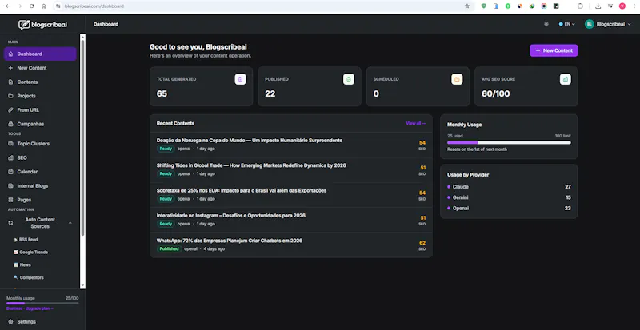The height and width of the screenshot is (330, 640).
Task: Open Google Trends source
Action: click(33, 252)
